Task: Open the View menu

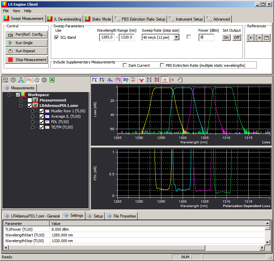Action: (16, 11)
